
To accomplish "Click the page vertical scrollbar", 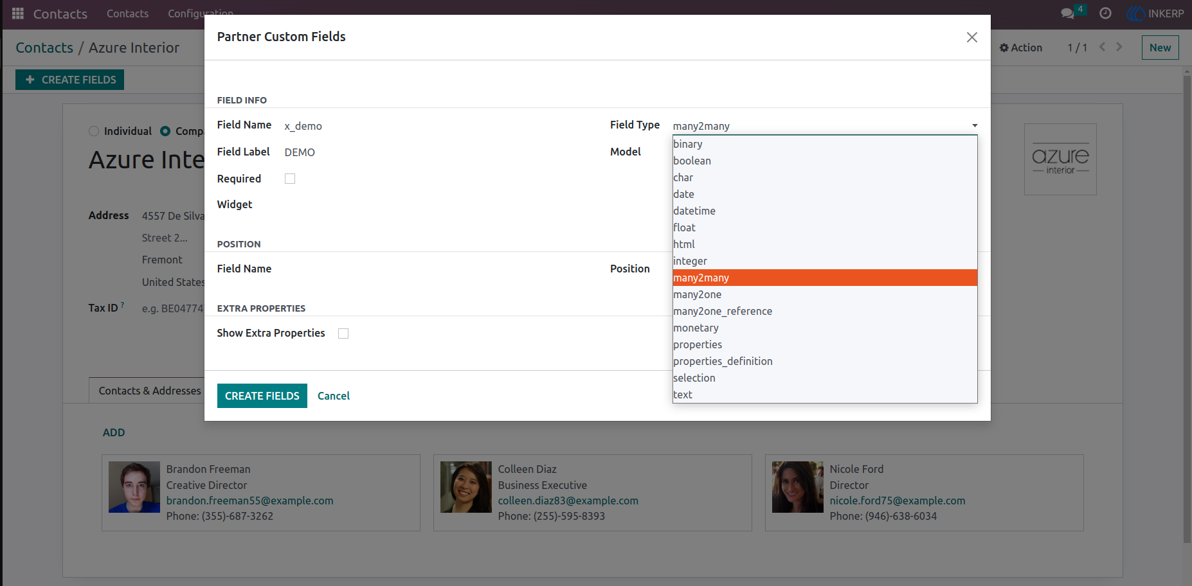I will [1187, 308].
